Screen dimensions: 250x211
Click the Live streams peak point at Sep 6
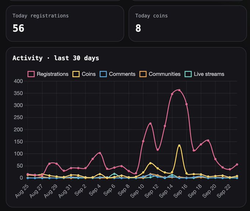[114, 174]
